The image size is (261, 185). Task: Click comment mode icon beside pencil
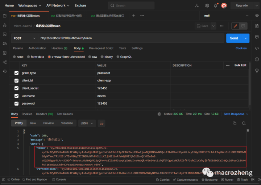243,26
